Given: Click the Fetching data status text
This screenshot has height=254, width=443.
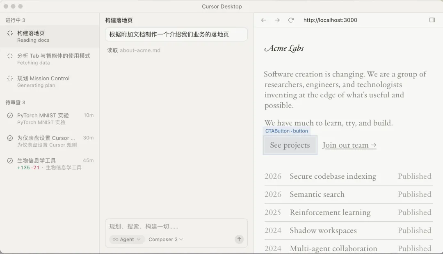Looking at the screenshot, I should point(33,63).
